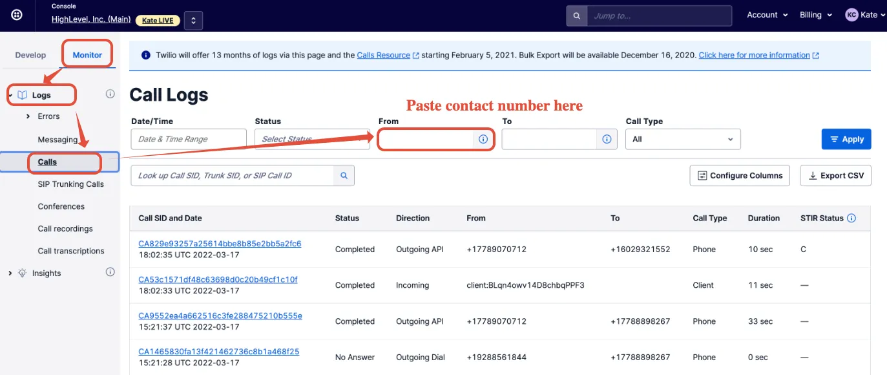Open the HighLevel, Inc. (Main) account link
Image resolution: width=887 pixels, height=375 pixels.
click(91, 19)
